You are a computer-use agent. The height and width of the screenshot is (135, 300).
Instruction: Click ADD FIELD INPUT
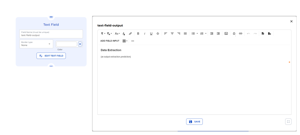click(110, 41)
